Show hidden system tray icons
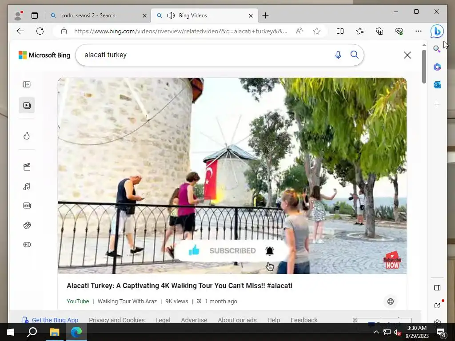This screenshot has height=341, width=455. tap(376, 332)
